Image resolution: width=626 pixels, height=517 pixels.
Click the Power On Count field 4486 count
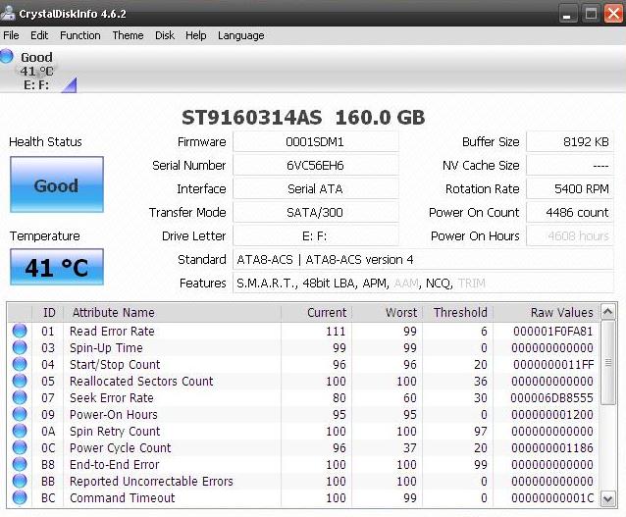(x=570, y=212)
